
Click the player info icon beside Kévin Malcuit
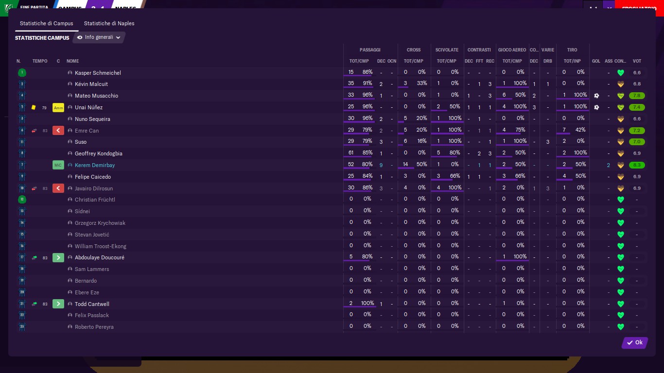coord(70,85)
